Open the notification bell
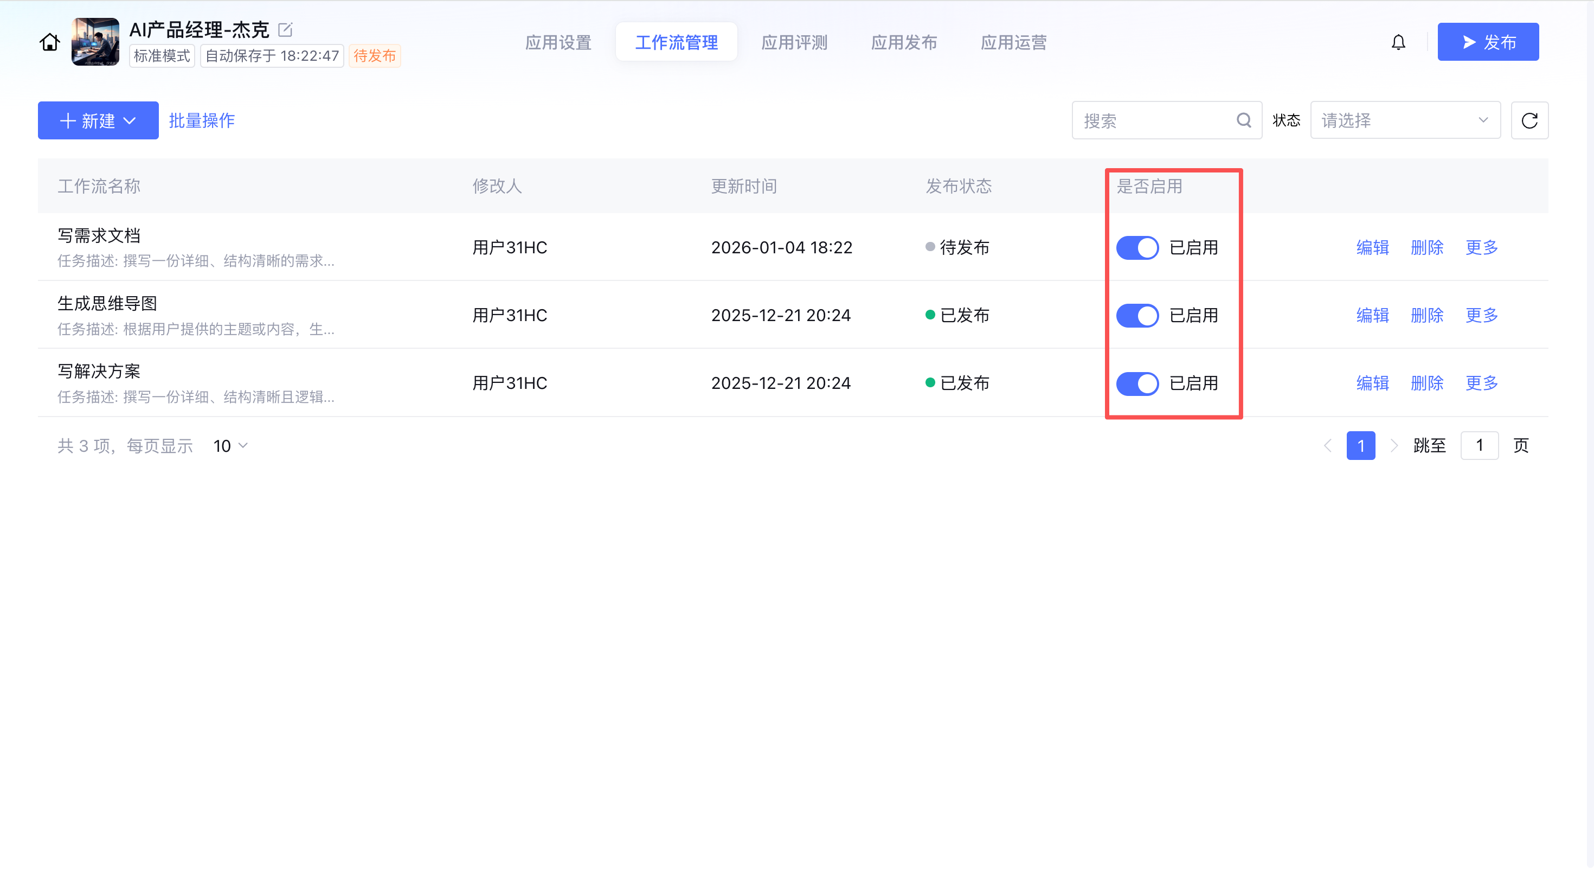Screen dimensions: 1594x870 point(1398,42)
